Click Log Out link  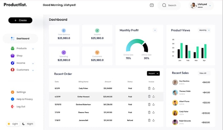tap(21, 106)
